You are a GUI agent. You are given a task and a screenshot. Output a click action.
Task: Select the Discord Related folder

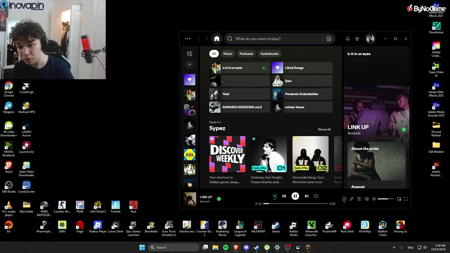click(x=436, y=129)
